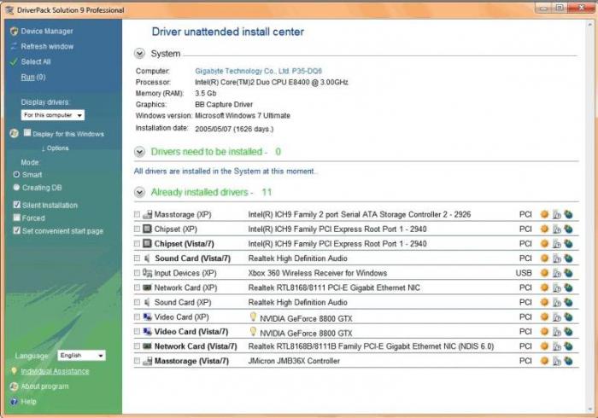Viewport: 598px width, 418px height.
Task: Open Help from sidebar
Action: (x=28, y=402)
